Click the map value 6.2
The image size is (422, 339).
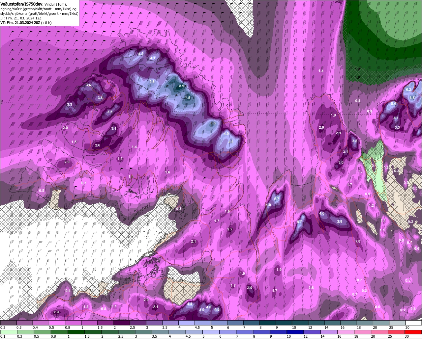point(408,90)
